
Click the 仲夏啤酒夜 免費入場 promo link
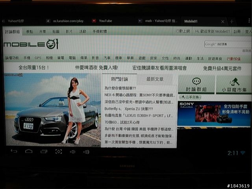(96, 68)
